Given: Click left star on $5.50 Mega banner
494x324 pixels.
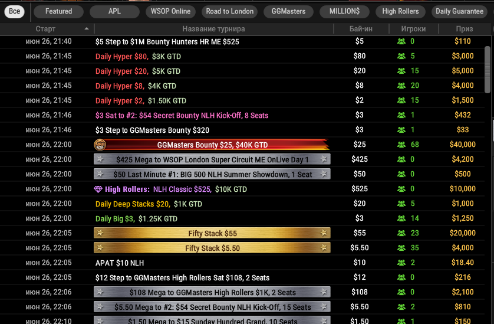Looking at the screenshot, I should click(100, 307).
